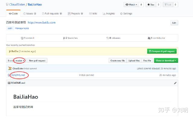Switch to the Projects tab
This screenshot has width=193, height=118.
click(75, 14)
